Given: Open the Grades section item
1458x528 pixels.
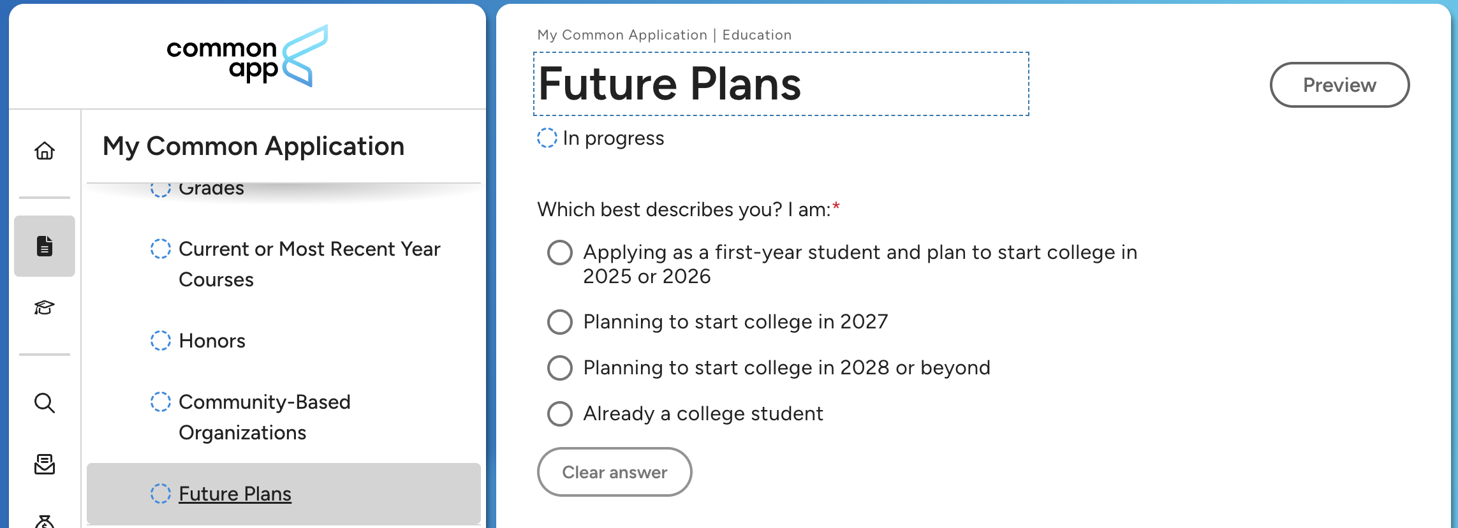Looking at the screenshot, I should (211, 189).
